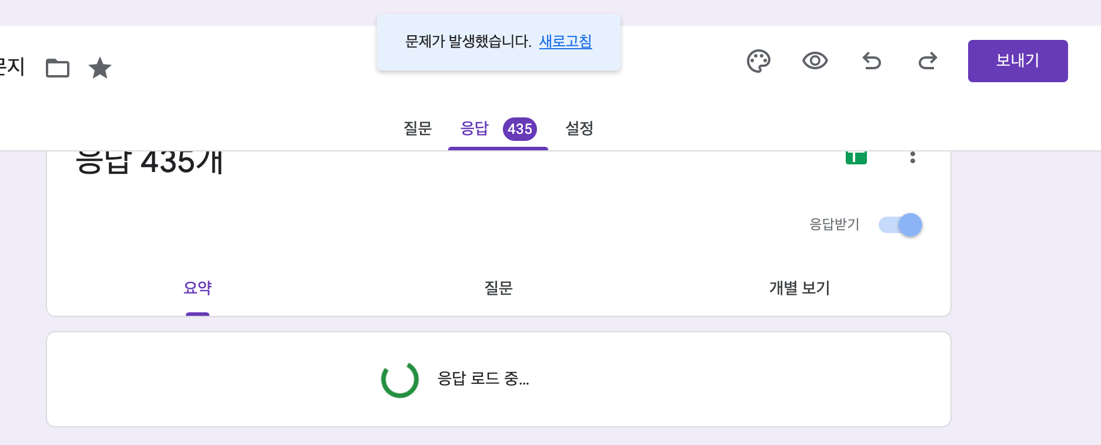This screenshot has width=1101, height=445.
Task: Star the form as a favorite
Action: 100,68
